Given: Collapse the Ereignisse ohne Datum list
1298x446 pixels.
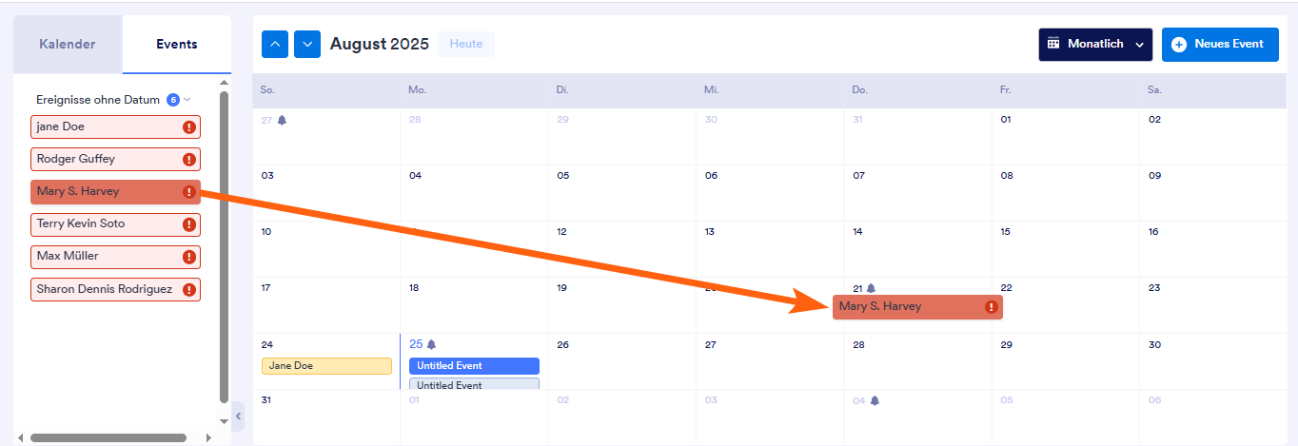Looking at the screenshot, I should (x=187, y=100).
